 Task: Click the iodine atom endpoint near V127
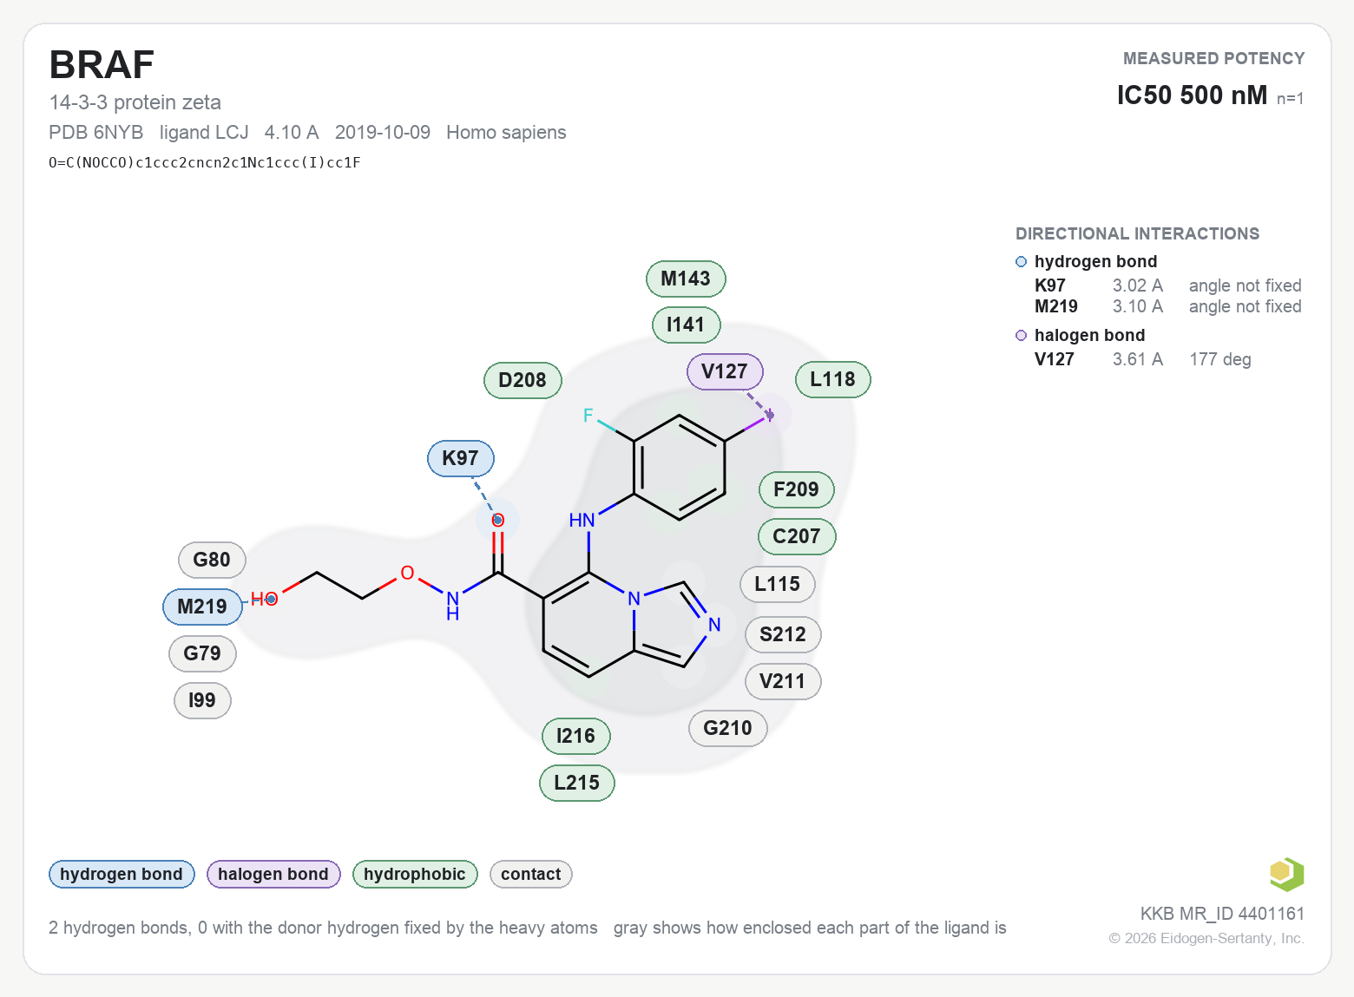click(x=769, y=416)
